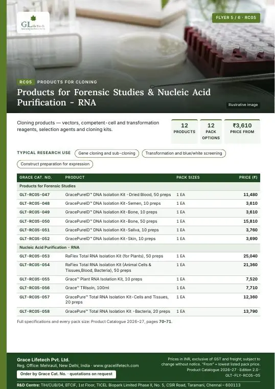Click the price 15,810
Image resolution: width=275 pixels, height=389 pixels.
[x=250, y=221]
